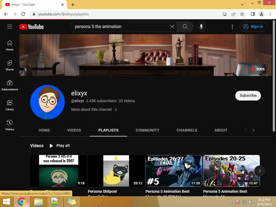Switch to the VIDEOS tab
Viewport: 276px width, 207px height.
click(x=74, y=130)
